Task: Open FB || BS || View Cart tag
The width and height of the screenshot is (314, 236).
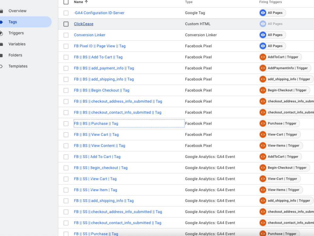Action: [x=96, y=134]
